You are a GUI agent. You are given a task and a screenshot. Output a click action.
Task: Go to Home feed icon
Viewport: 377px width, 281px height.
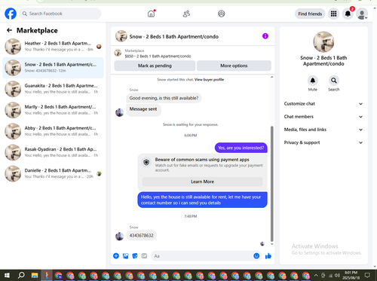[x=151, y=14]
